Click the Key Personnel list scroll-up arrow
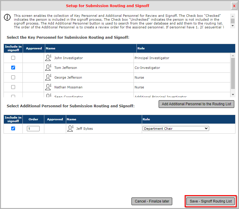This screenshot has width=239, height=209. point(233,56)
